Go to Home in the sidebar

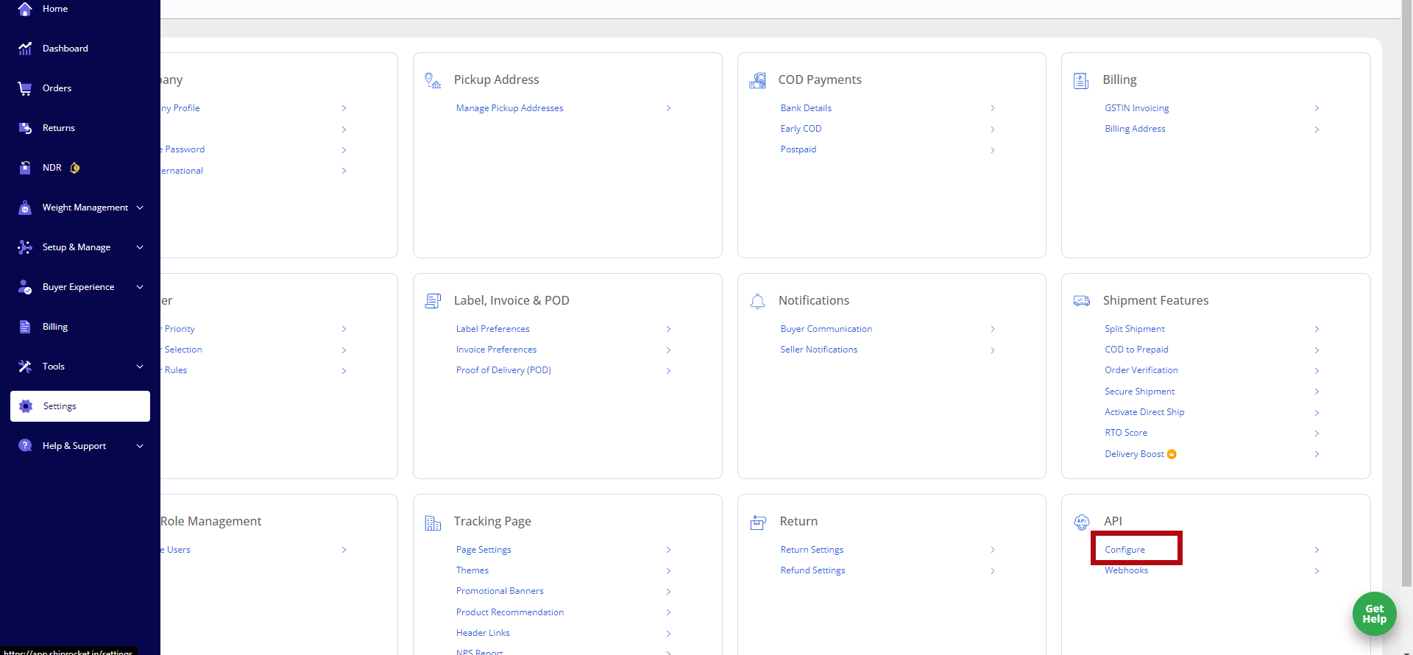point(54,9)
